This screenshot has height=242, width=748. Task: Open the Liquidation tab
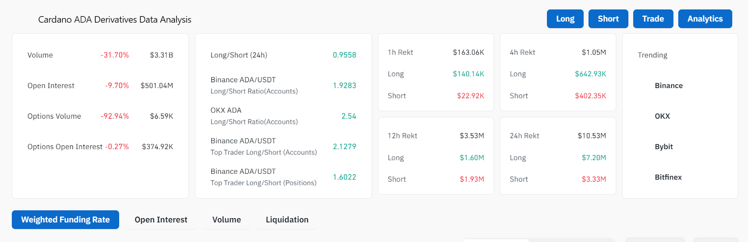tap(287, 220)
